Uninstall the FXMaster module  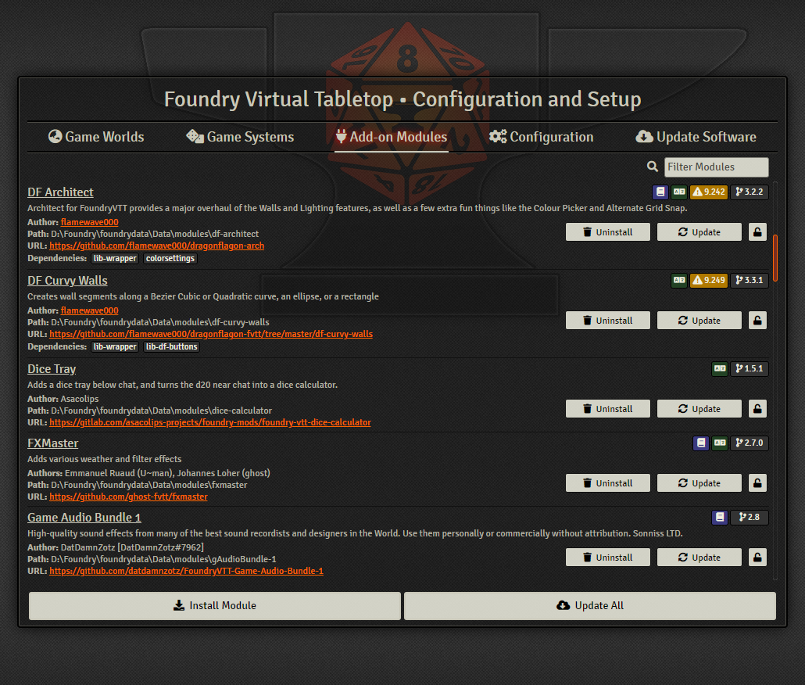tap(608, 483)
